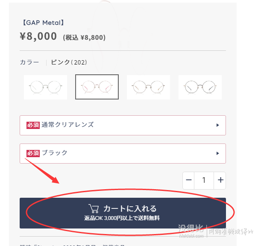Screen dimensions: 258x246
Task: Click the 返品OK free shipping text
Action: pyautogui.click(x=122, y=218)
